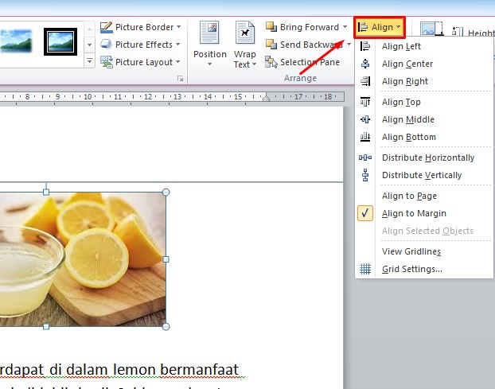The width and height of the screenshot is (495, 389).
Task: Click the Align Right icon in menu
Action: pyautogui.click(x=365, y=81)
